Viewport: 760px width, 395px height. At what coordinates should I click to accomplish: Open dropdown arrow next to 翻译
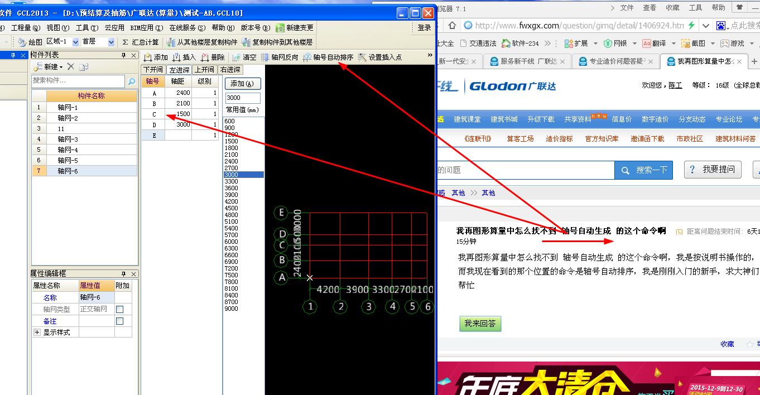tap(672, 43)
